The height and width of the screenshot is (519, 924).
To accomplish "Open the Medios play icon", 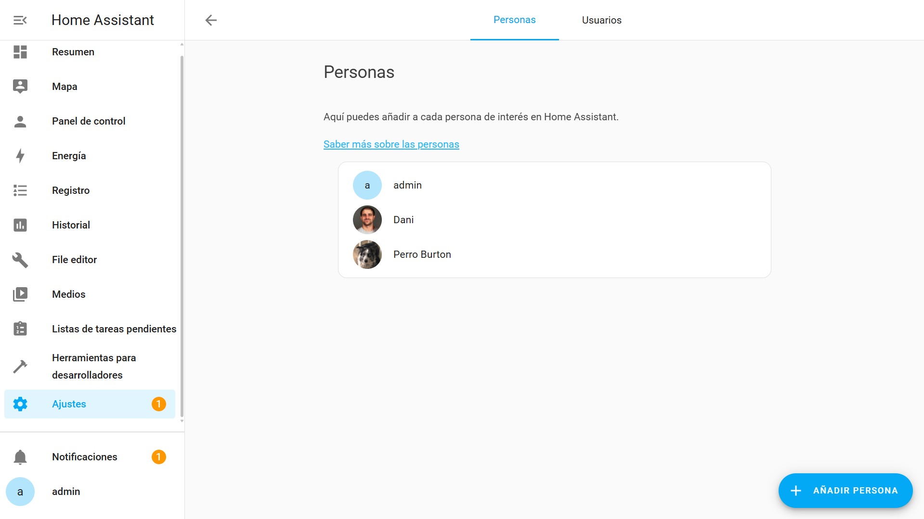I will click(20, 294).
